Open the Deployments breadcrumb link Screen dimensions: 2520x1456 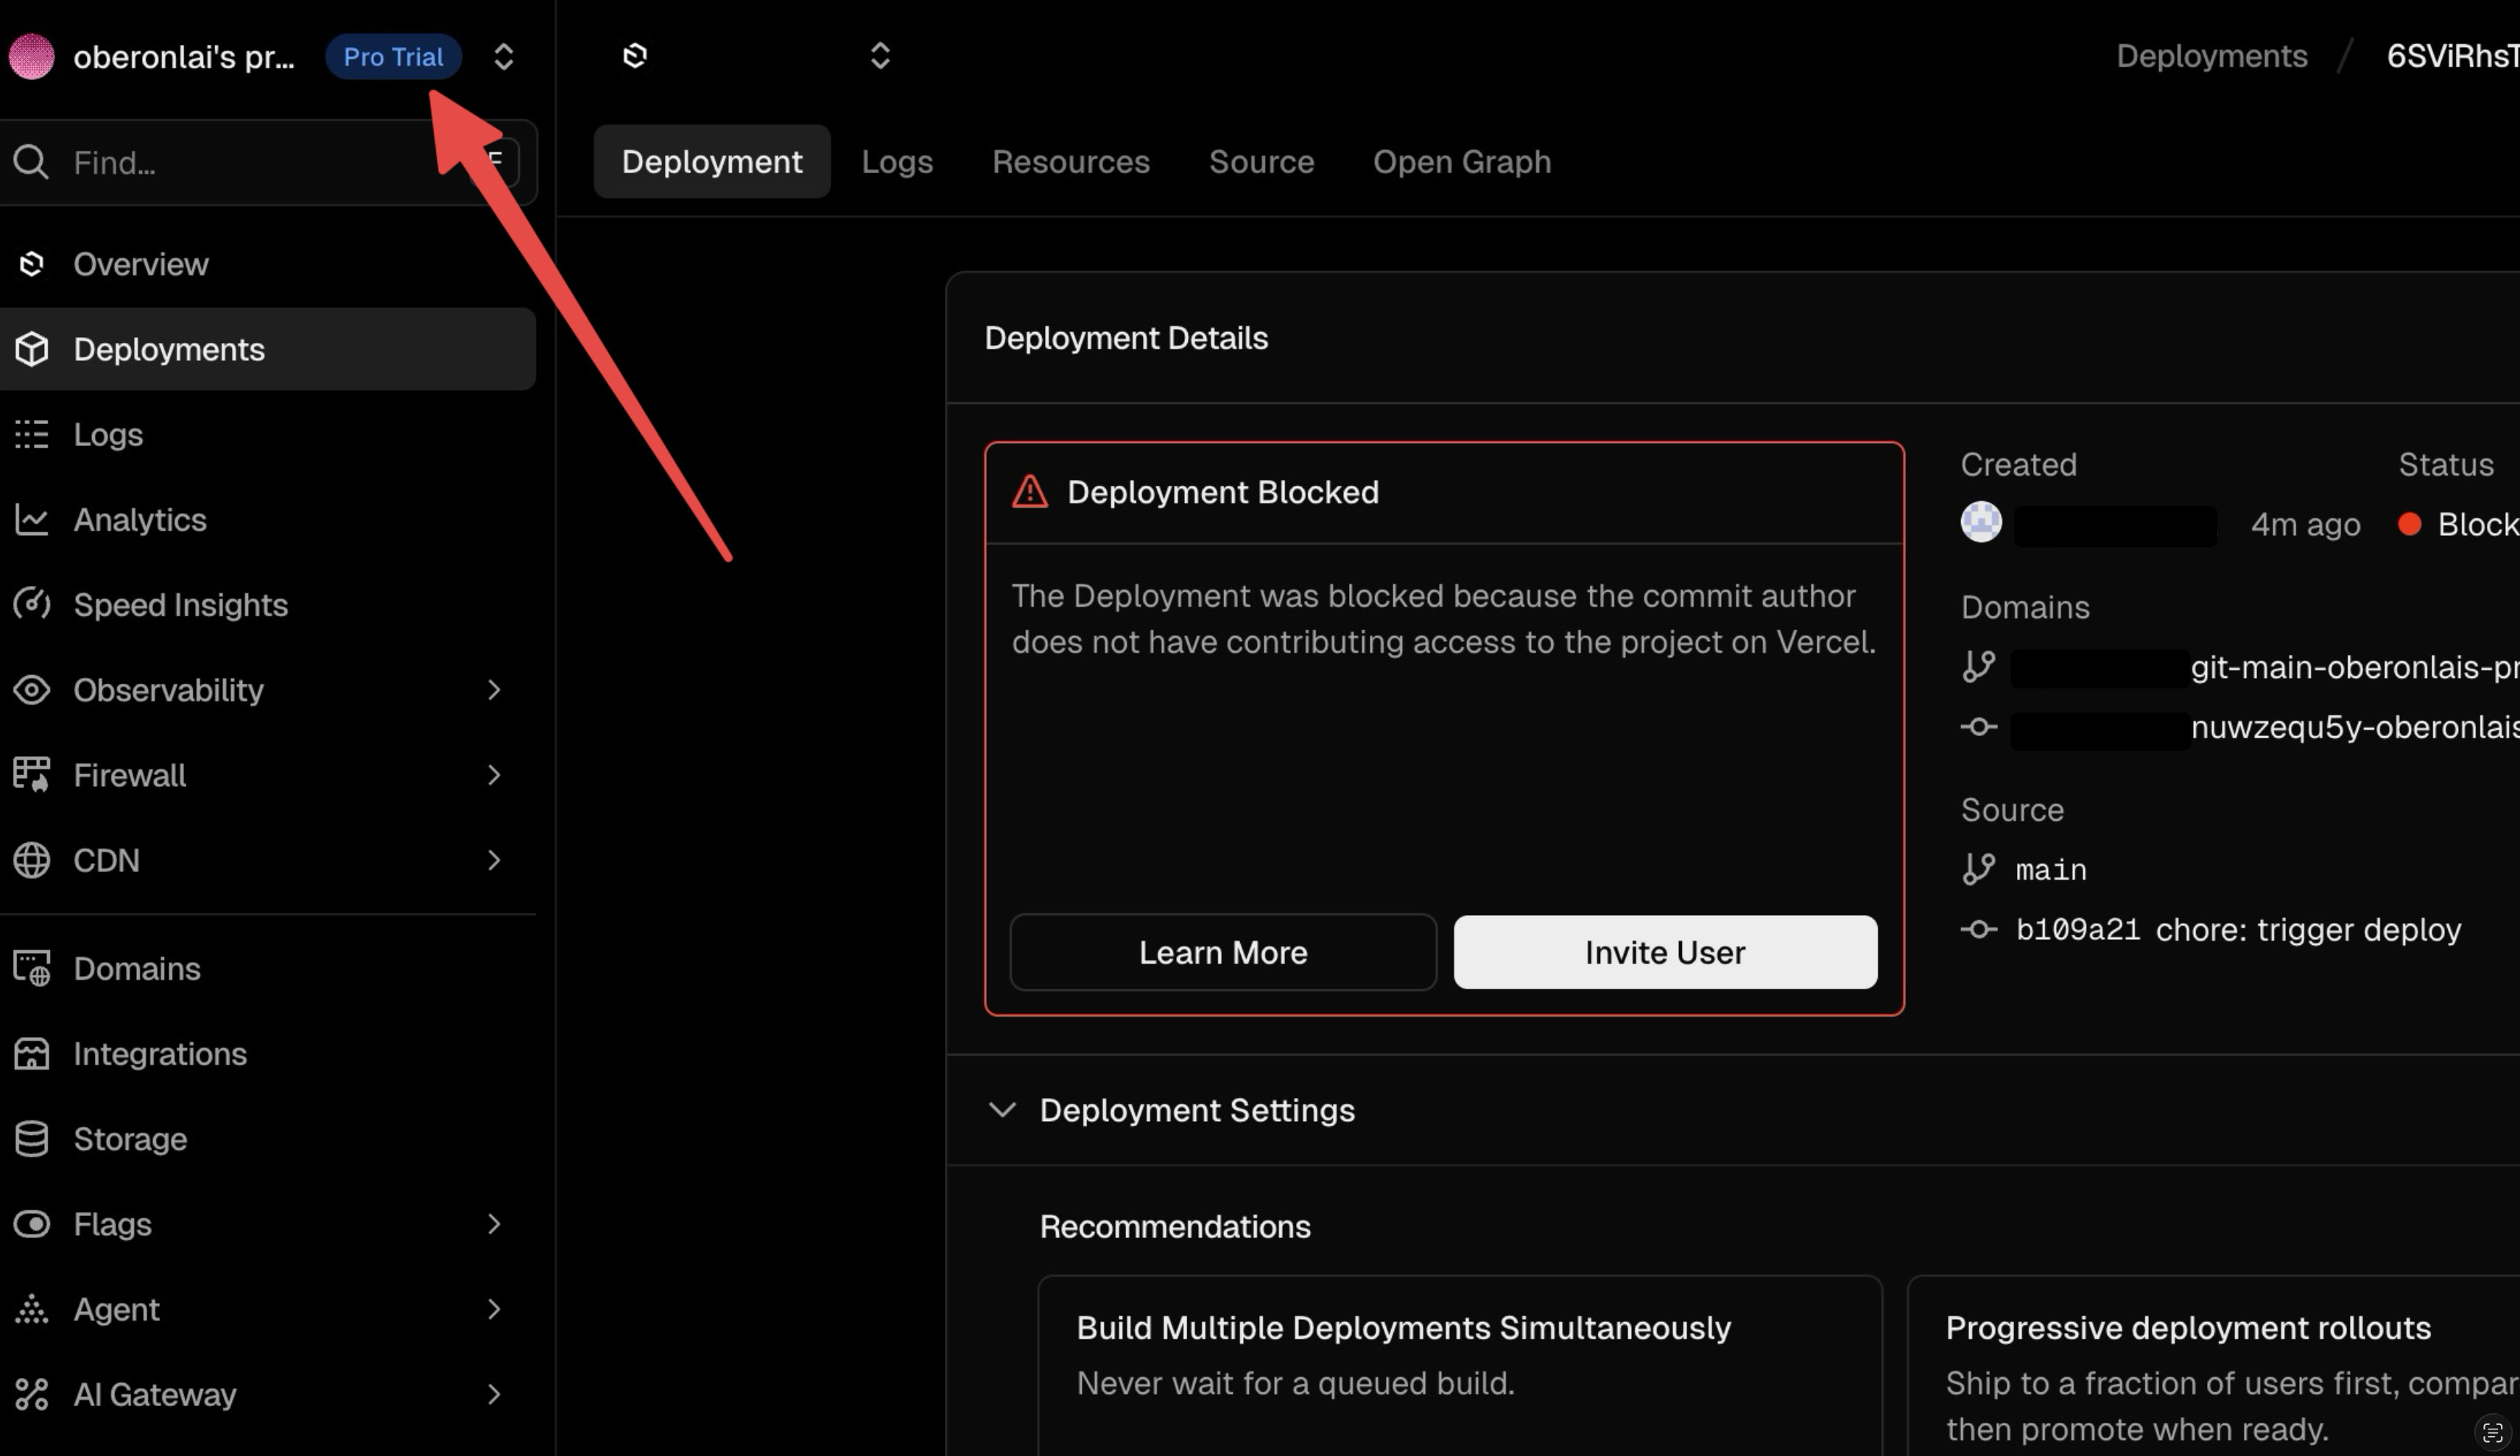pos(2211,56)
